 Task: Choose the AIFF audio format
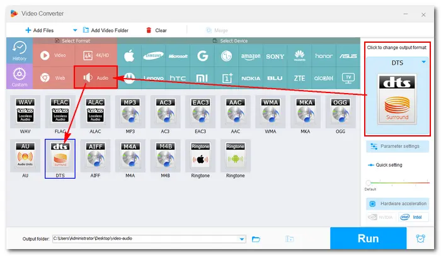pos(95,156)
